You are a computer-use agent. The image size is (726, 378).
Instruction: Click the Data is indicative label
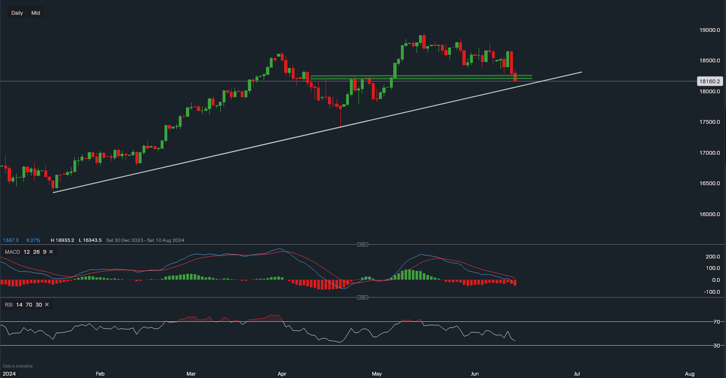(x=18, y=366)
